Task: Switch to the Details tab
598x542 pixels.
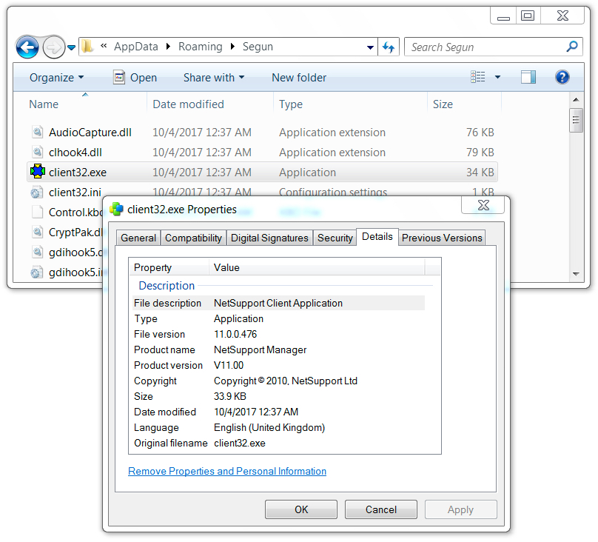Action: (x=377, y=237)
